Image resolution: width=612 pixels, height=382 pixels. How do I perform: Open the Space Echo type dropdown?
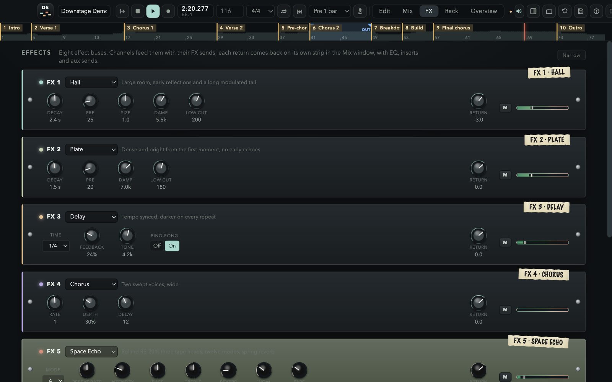[x=91, y=351]
